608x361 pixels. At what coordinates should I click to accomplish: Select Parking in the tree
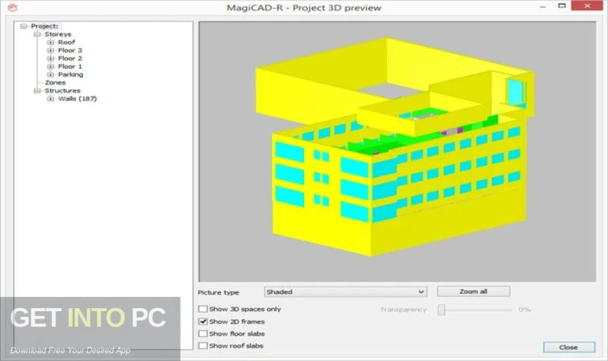tap(70, 75)
